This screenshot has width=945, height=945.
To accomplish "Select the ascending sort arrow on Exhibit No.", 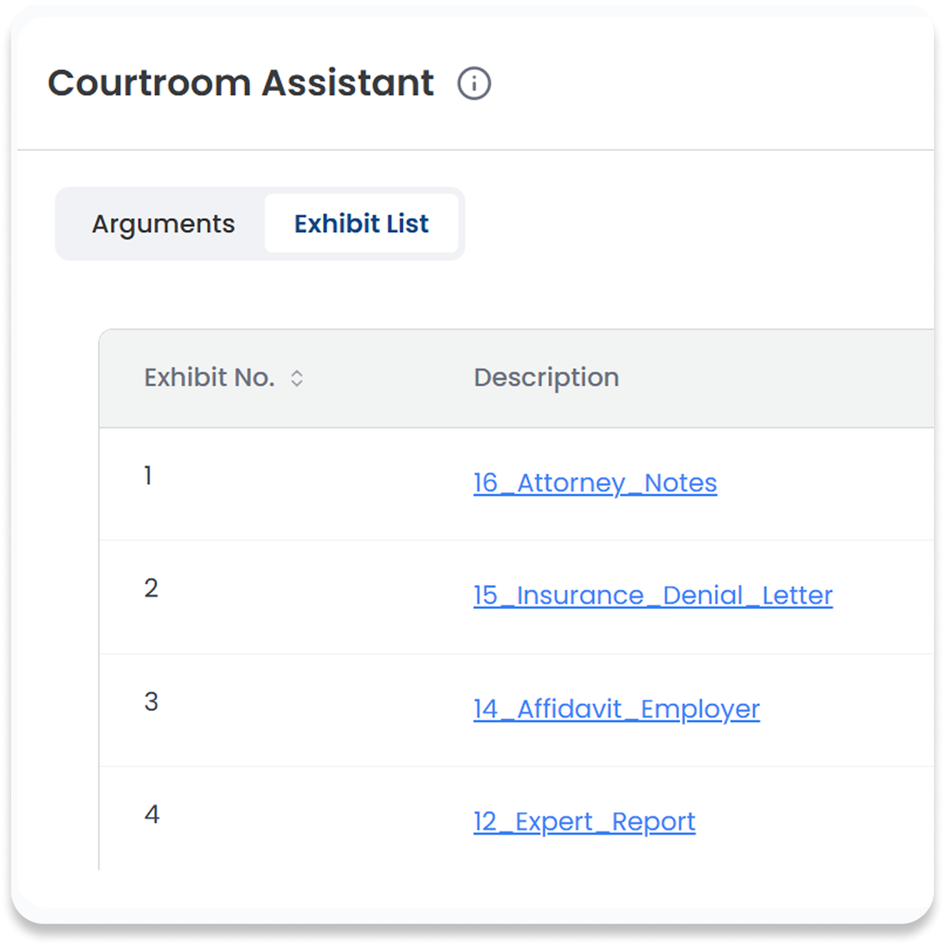I will click(x=296, y=373).
